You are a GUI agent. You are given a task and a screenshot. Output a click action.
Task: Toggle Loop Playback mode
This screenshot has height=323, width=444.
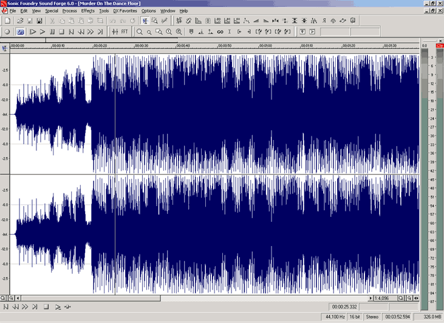20,32
